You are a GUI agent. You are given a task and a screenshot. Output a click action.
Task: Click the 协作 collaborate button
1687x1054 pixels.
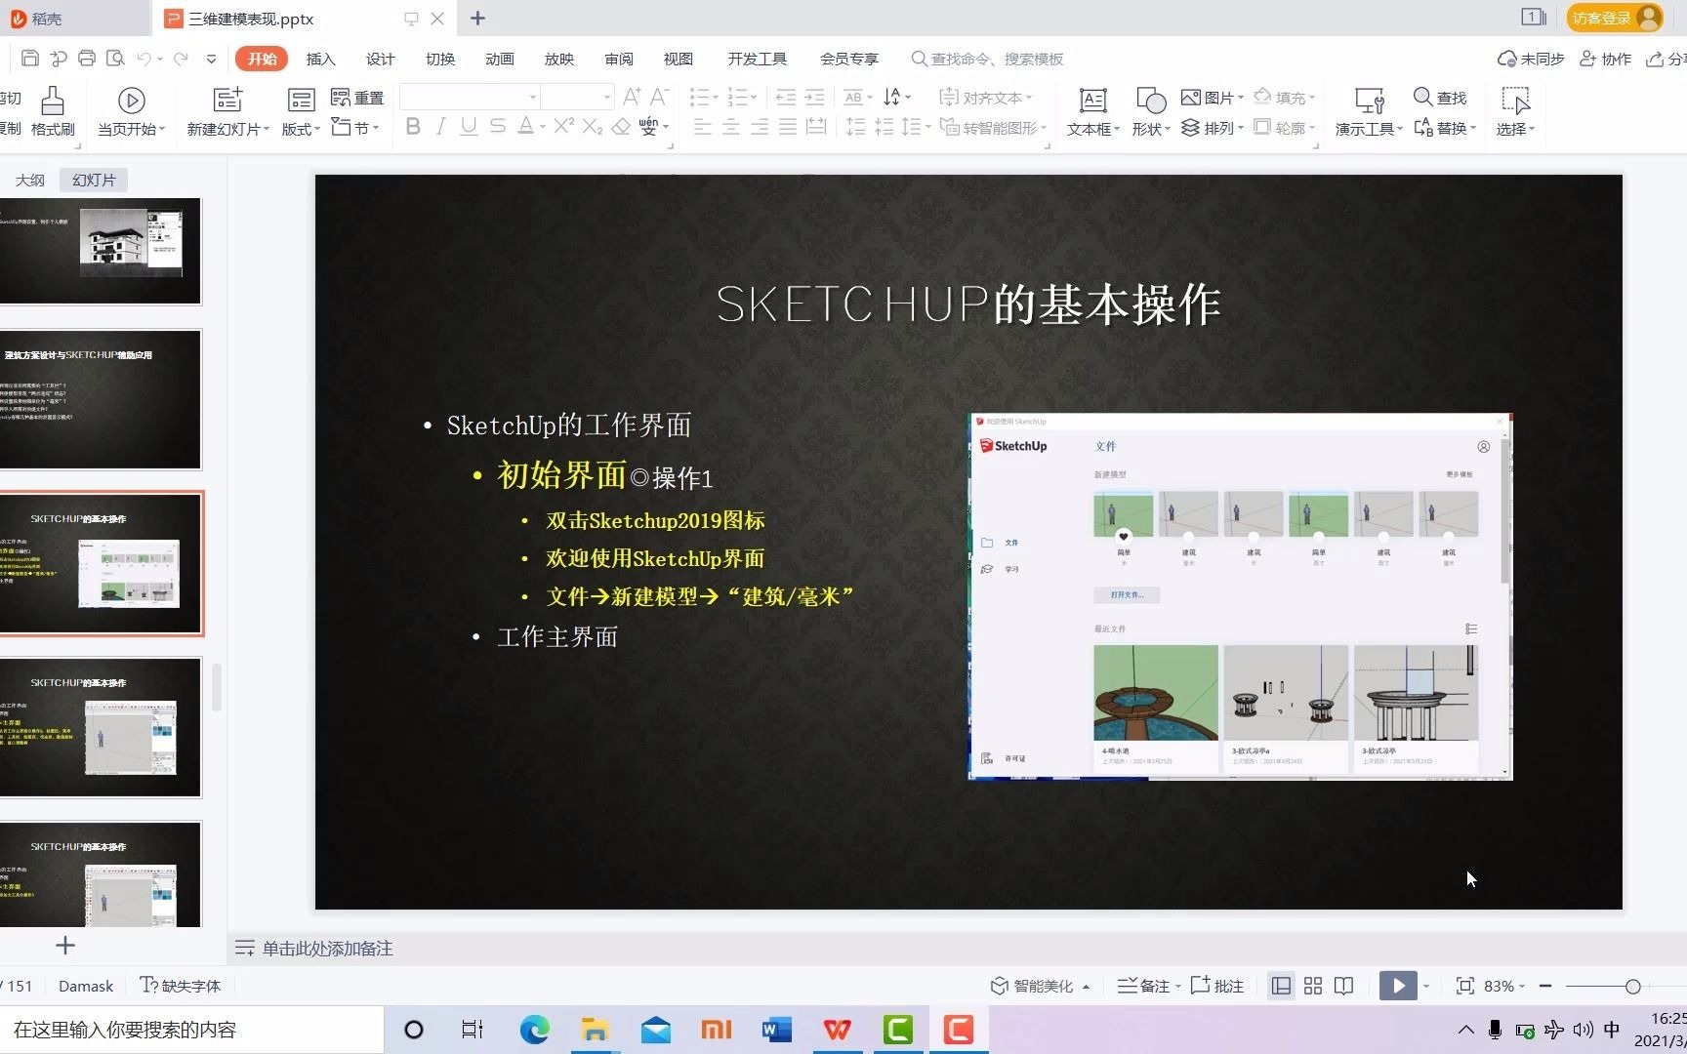pyautogui.click(x=1605, y=59)
